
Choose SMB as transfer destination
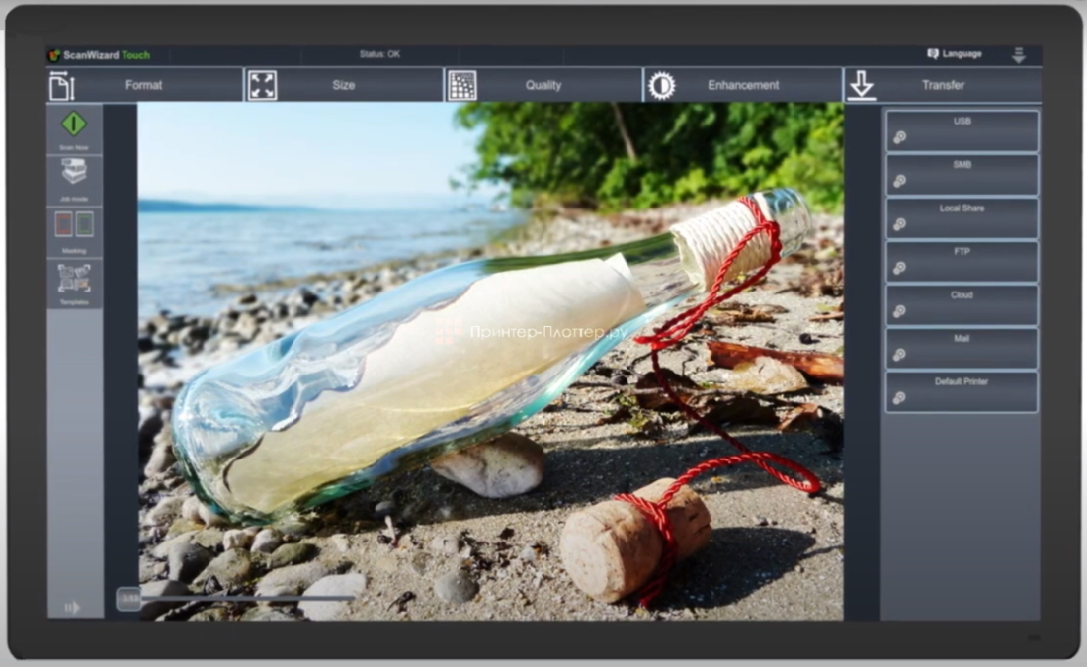(962, 174)
